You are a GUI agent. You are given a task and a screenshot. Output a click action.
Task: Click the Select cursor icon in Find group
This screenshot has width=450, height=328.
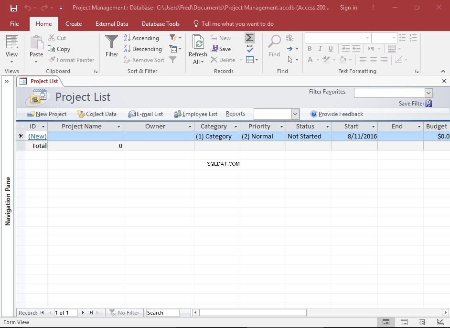(x=290, y=60)
